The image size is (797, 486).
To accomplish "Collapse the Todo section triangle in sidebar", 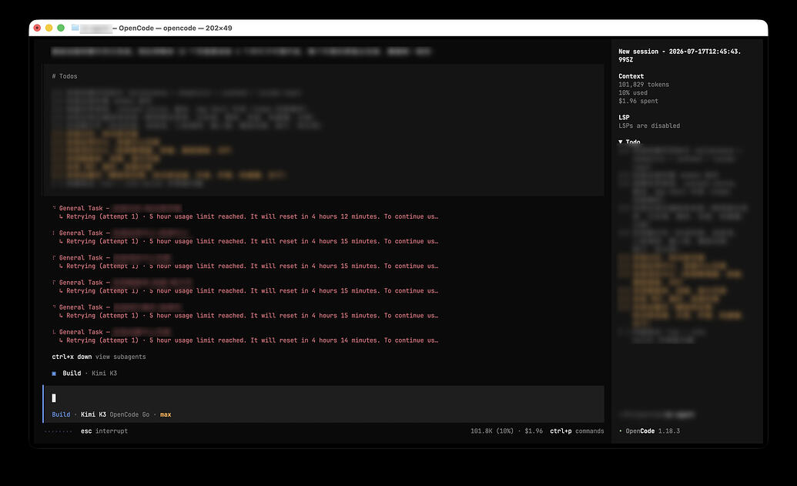I will tap(620, 142).
